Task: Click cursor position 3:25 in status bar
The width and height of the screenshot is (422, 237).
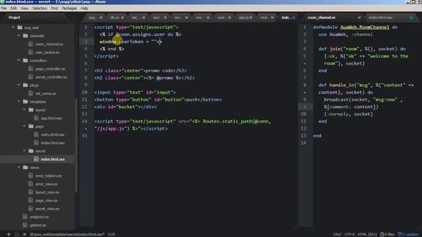Action: [111, 234]
